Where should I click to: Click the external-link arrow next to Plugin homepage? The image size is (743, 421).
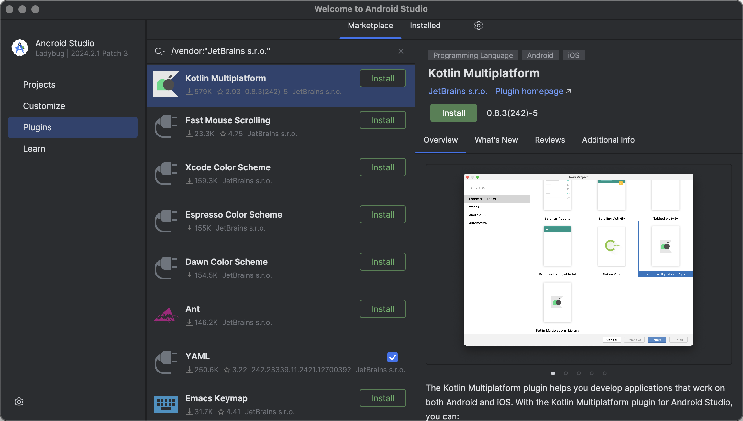[568, 92]
